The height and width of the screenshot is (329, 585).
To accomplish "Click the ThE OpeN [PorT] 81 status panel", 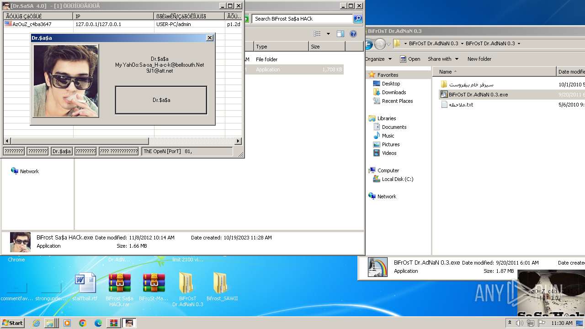I will click(x=187, y=151).
